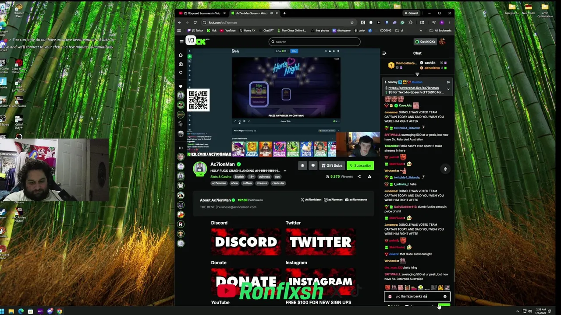Open the user profile avatar menu

442,42
